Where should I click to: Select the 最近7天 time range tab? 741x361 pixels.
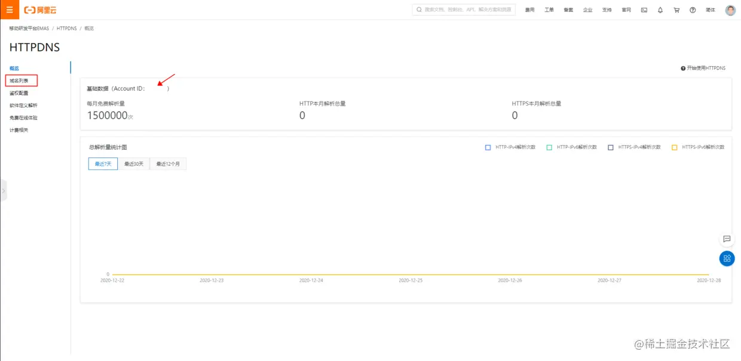click(103, 163)
